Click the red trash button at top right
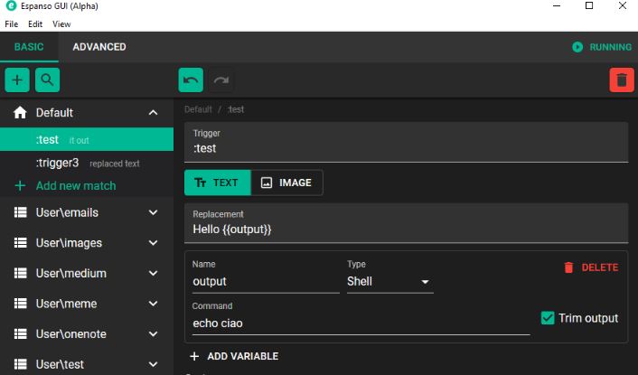The height and width of the screenshot is (375, 638). coord(622,80)
